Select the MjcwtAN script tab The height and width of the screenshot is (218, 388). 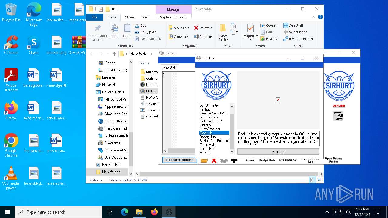(170, 68)
